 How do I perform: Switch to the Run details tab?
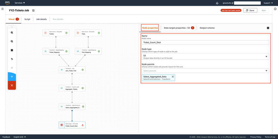(58, 19)
